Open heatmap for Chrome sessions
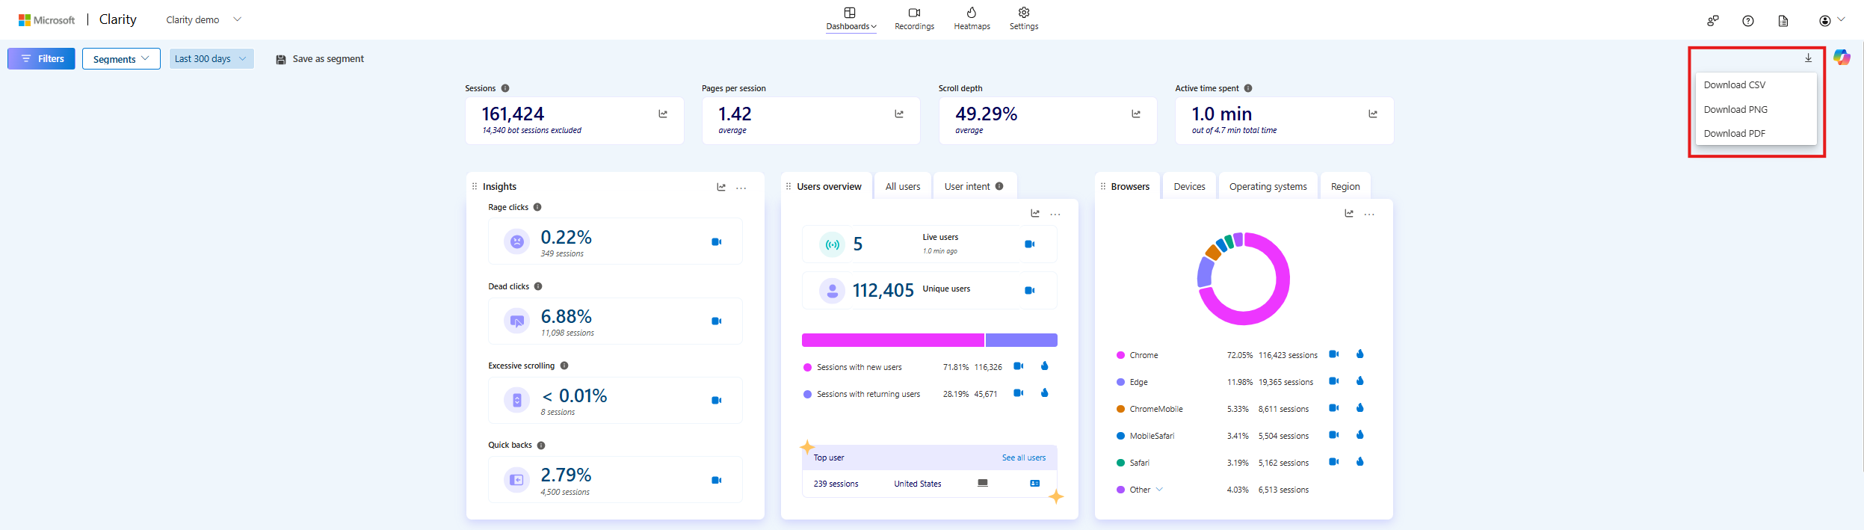The image size is (1864, 530). [x=1360, y=354]
